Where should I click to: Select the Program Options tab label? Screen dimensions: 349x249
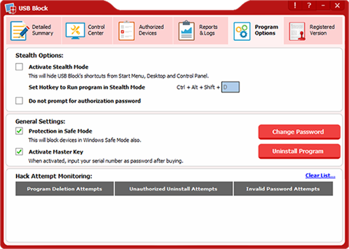266,30
